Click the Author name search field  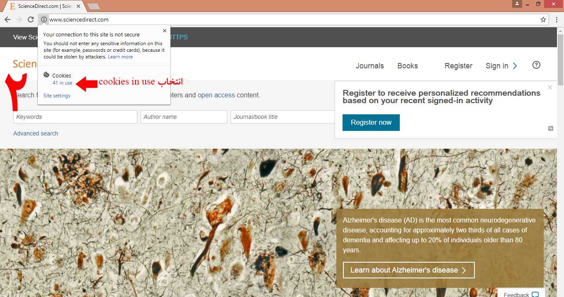tap(184, 117)
